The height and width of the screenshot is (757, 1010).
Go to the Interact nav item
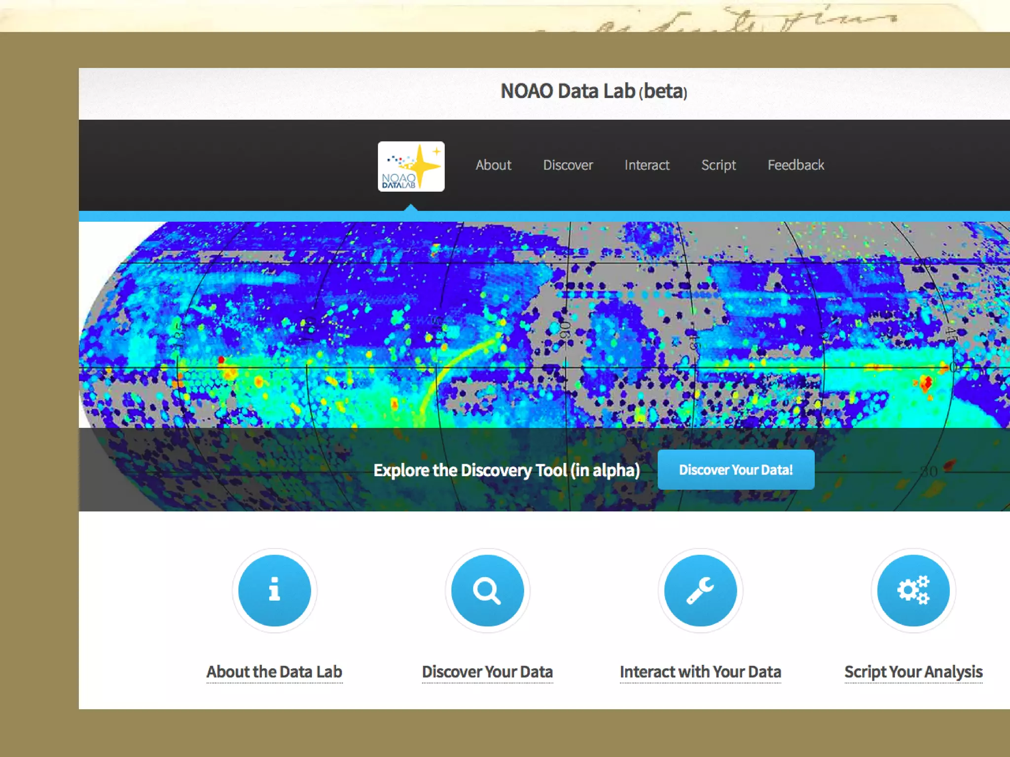tap(647, 165)
